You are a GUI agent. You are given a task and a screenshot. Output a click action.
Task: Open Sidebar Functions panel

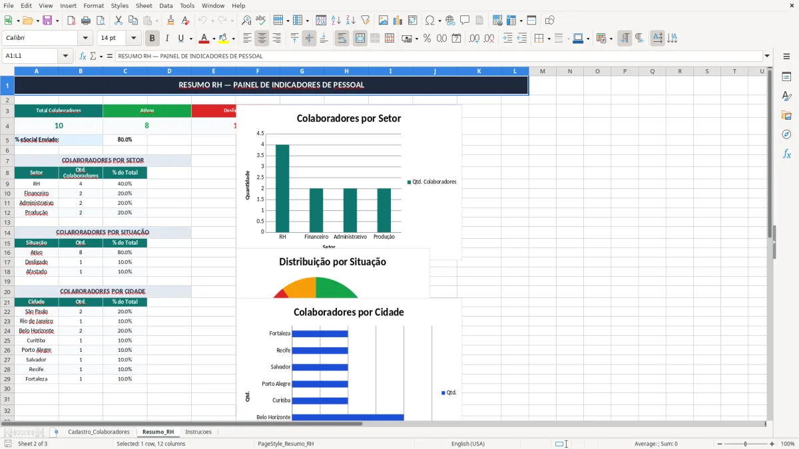click(x=786, y=154)
